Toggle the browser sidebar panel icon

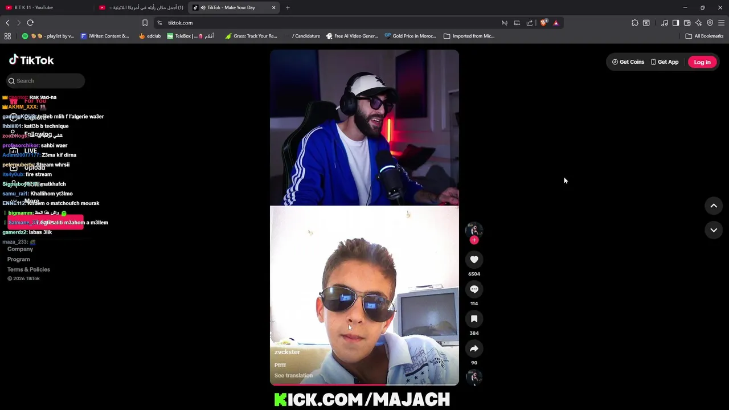pos(675,23)
